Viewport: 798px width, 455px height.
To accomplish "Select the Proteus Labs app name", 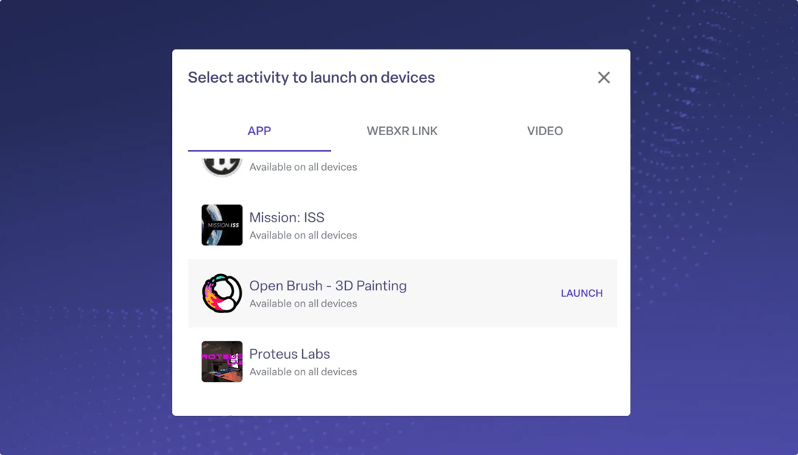I will (x=289, y=354).
